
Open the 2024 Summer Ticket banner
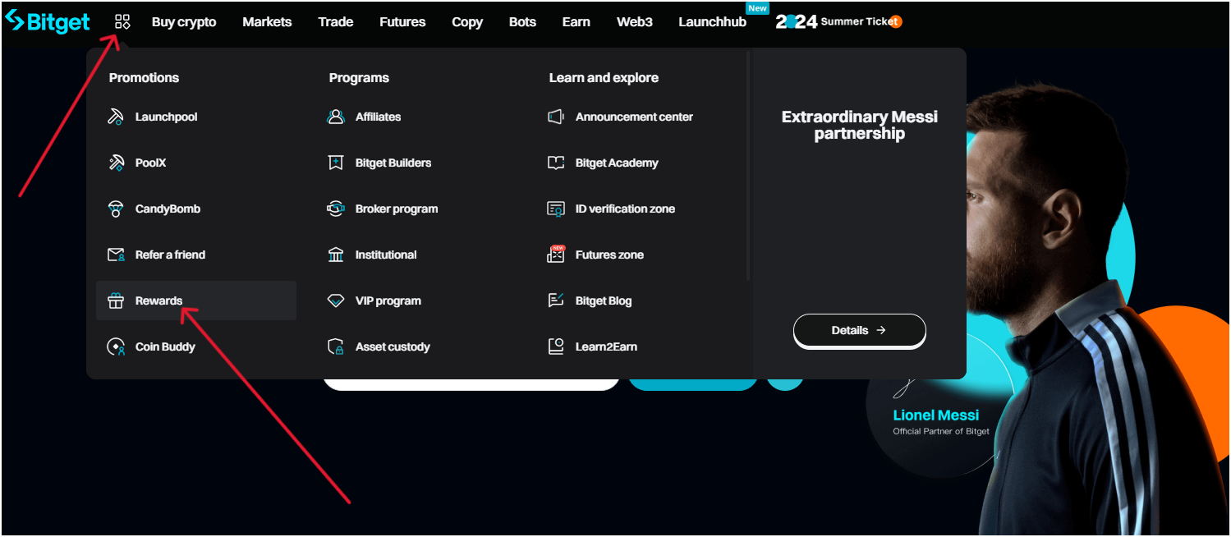pyautogui.click(x=838, y=21)
